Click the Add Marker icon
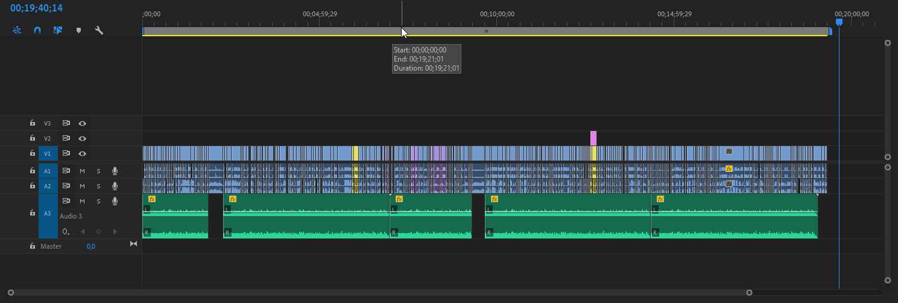Screen dimensions: 898x303 [78, 30]
